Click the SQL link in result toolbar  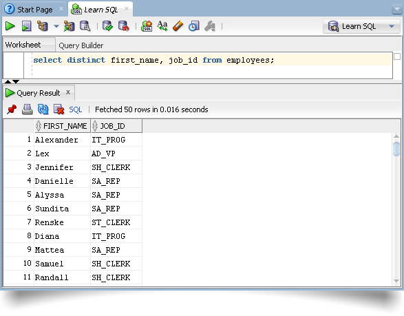click(x=76, y=109)
